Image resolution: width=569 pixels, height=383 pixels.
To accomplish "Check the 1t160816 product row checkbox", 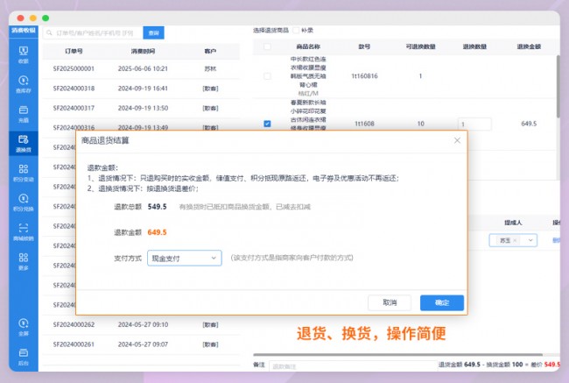I will pyautogui.click(x=267, y=76).
